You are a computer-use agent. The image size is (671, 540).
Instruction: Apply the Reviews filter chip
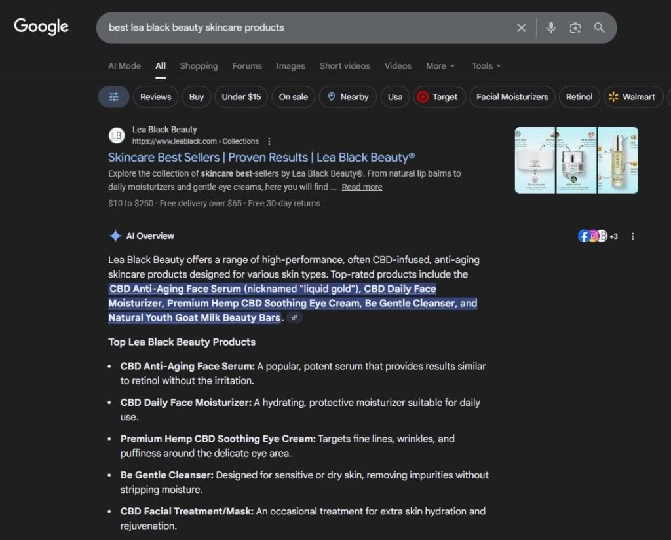(x=156, y=97)
